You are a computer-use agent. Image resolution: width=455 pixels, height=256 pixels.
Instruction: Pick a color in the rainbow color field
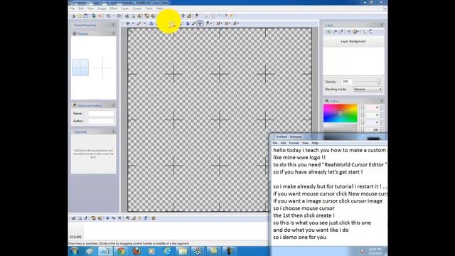coord(341,113)
